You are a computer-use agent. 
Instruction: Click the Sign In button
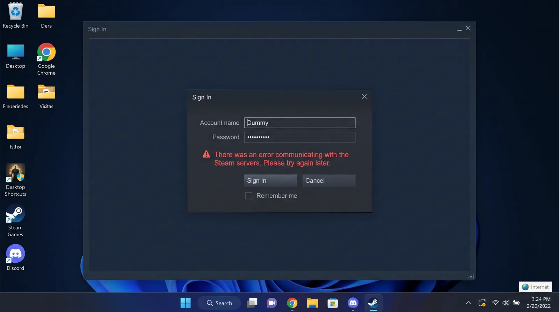click(x=270, y=181)
